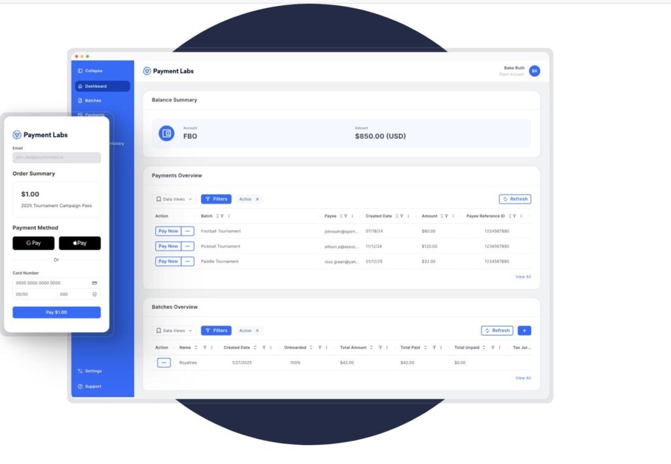This screenshot has height=464, width=671.
Task: Open Filters in Batches Overview
Action: click(216, 330)
